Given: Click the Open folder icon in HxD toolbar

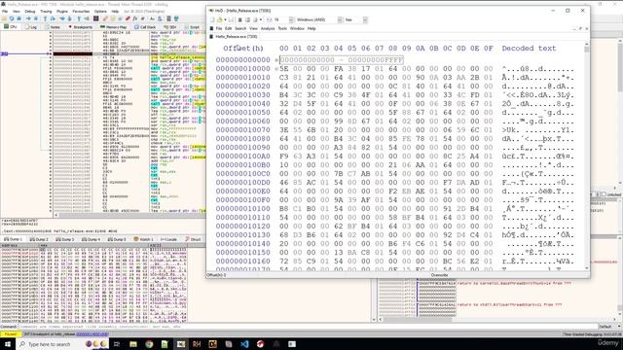Looking at the screenshot, I should tap(220, 19).
